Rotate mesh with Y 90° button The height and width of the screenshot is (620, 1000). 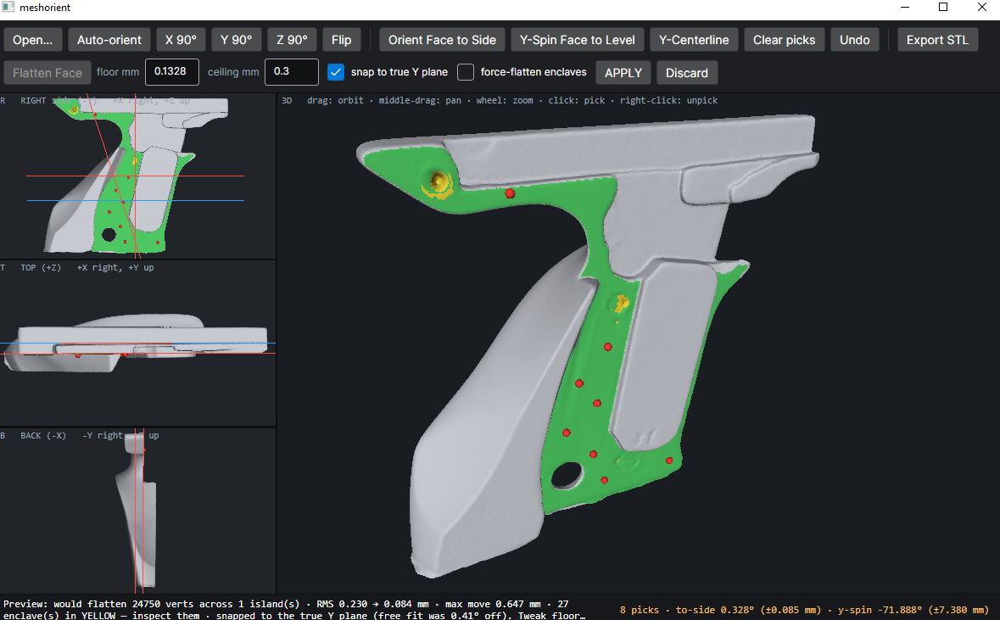[x=236, y=40]
